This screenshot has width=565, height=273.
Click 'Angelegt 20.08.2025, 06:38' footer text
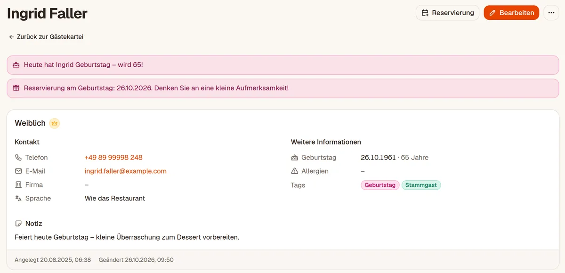(x=53, y=260)
